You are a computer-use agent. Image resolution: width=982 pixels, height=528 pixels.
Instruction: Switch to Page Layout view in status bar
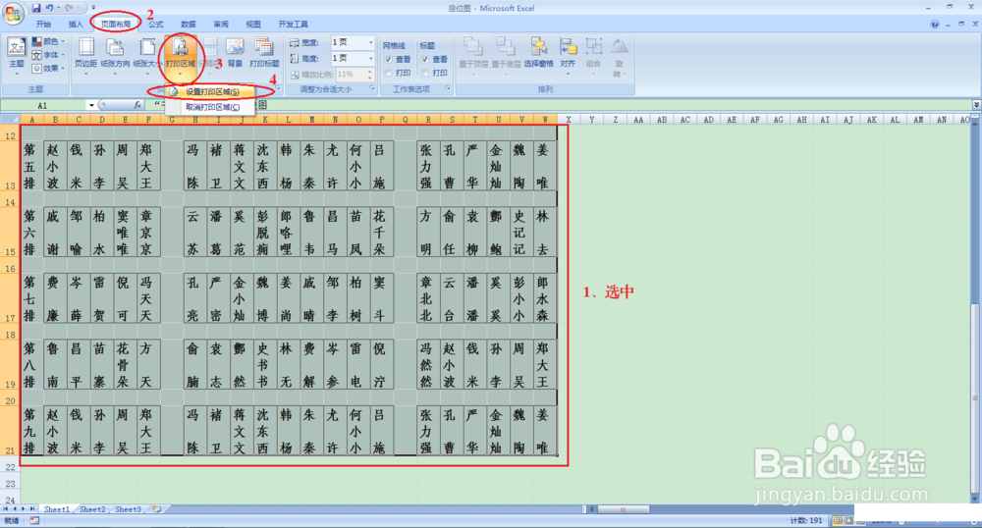(x=848, y=520)
